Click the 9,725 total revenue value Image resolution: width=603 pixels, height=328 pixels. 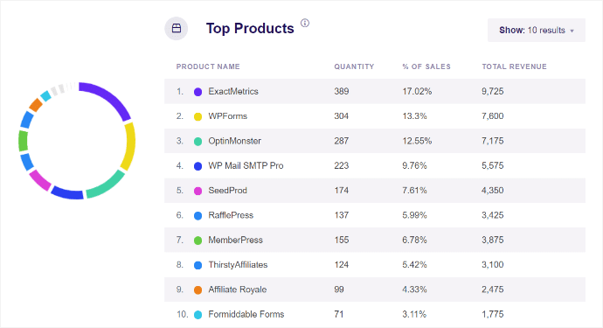[x=493, y=92]
